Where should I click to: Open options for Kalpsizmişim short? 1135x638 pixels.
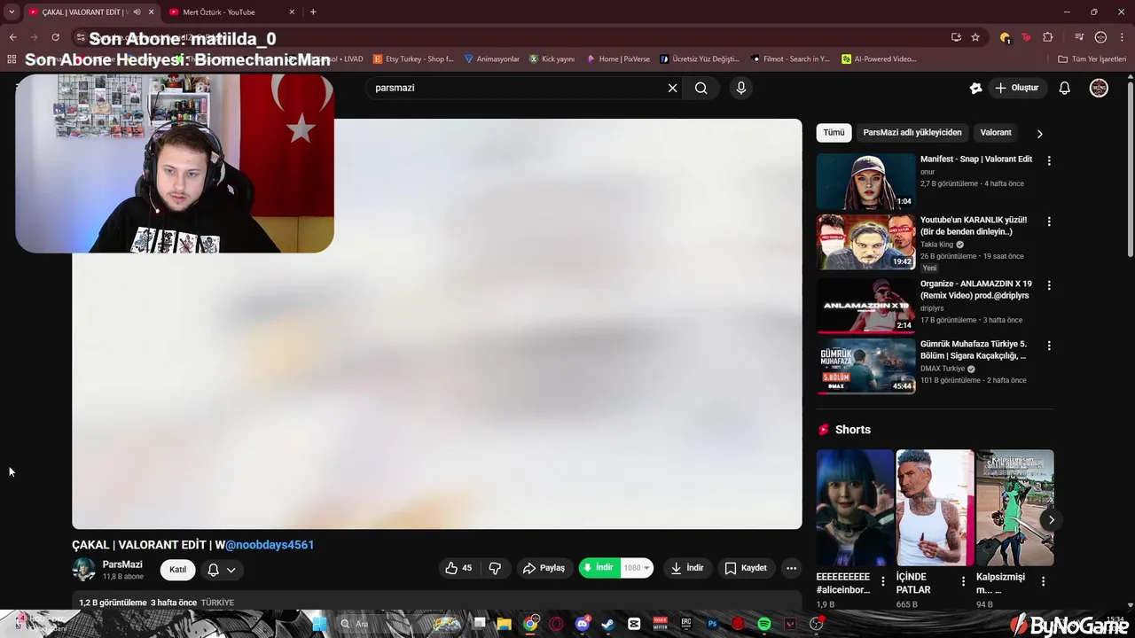pyautogui.click(x=1043, y=581)
